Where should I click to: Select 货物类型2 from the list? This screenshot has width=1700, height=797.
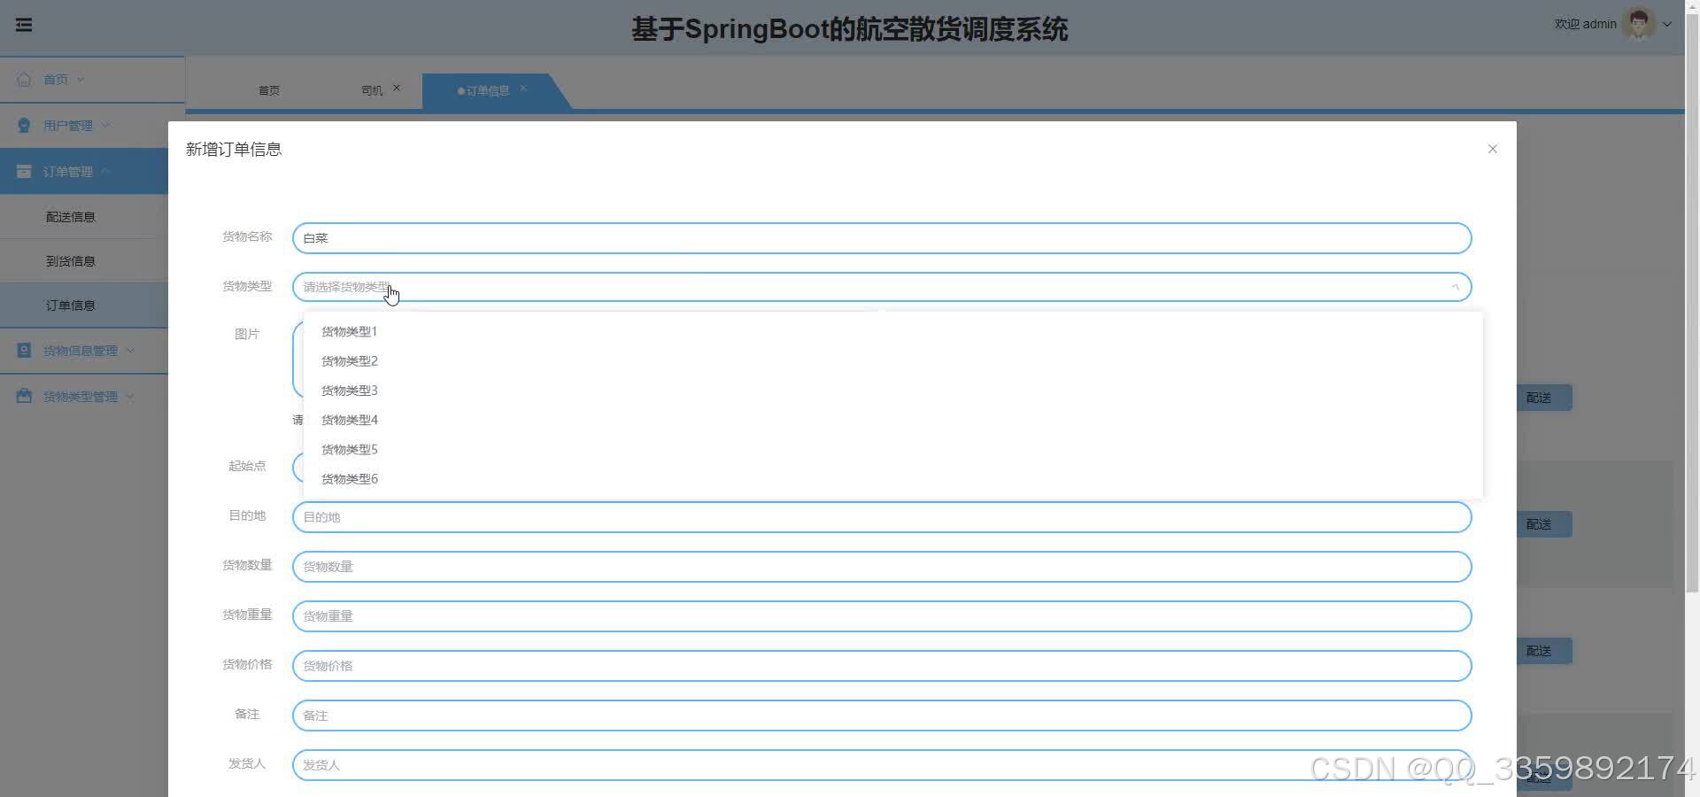(x=892, y=361)
